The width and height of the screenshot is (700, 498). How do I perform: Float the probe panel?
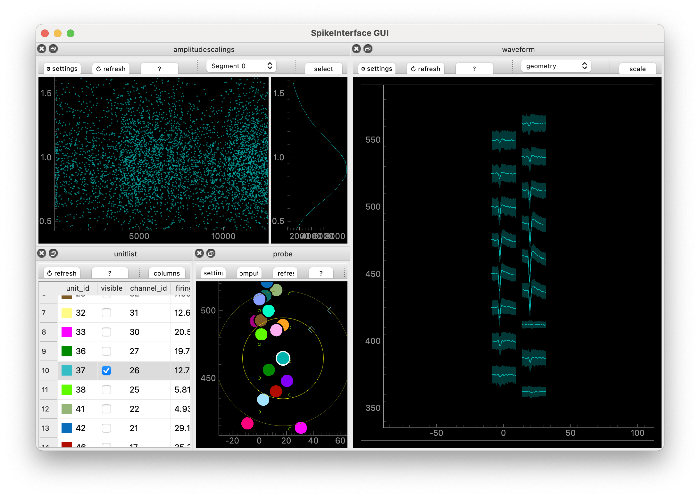point(211,253)
